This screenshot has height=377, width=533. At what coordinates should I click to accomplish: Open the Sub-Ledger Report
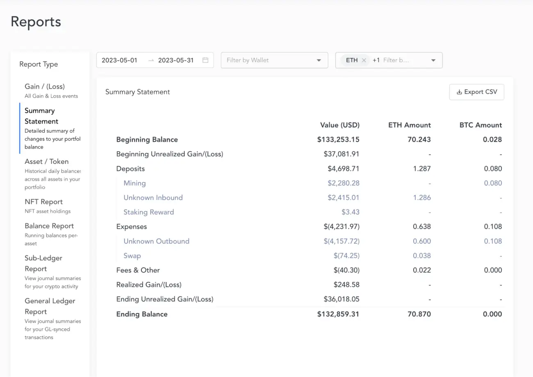click(43, 263)
